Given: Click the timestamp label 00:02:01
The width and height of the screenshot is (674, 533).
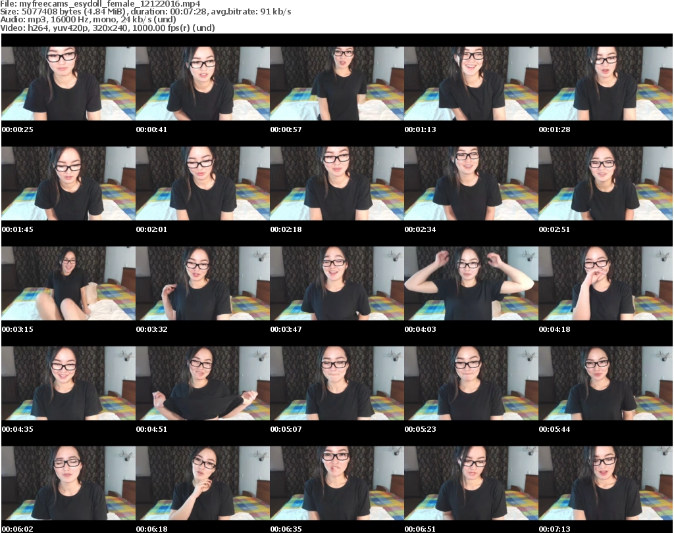Looking at the screenshot, I should tap(152, 229).
